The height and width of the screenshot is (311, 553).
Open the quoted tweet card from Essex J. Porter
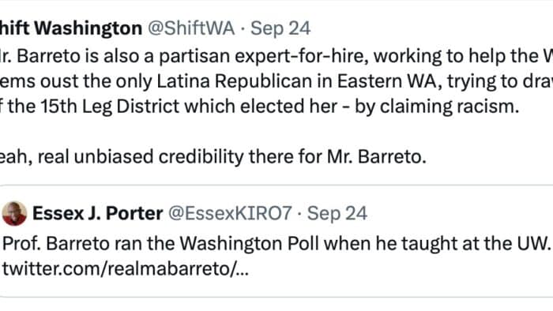click(276, 242)
